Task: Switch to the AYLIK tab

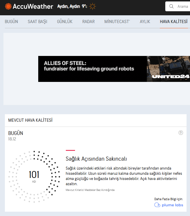Action: pos(145,22)
